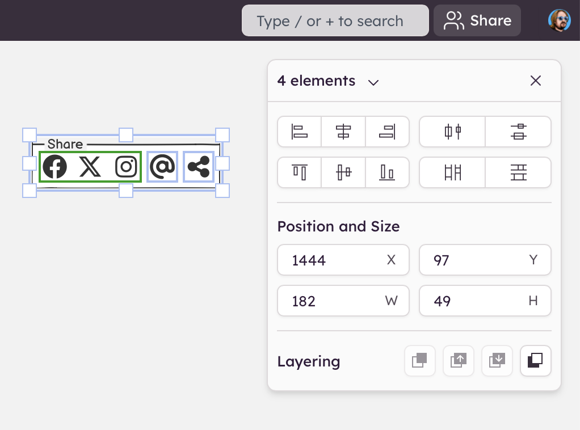Auto-space elements horizontally
Image resolution: width=580 pixels, height=430 pixels.
pos(452,172)
